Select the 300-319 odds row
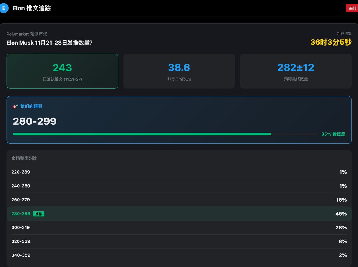This screenshot has width=358, height=267. tap(179, 227)
